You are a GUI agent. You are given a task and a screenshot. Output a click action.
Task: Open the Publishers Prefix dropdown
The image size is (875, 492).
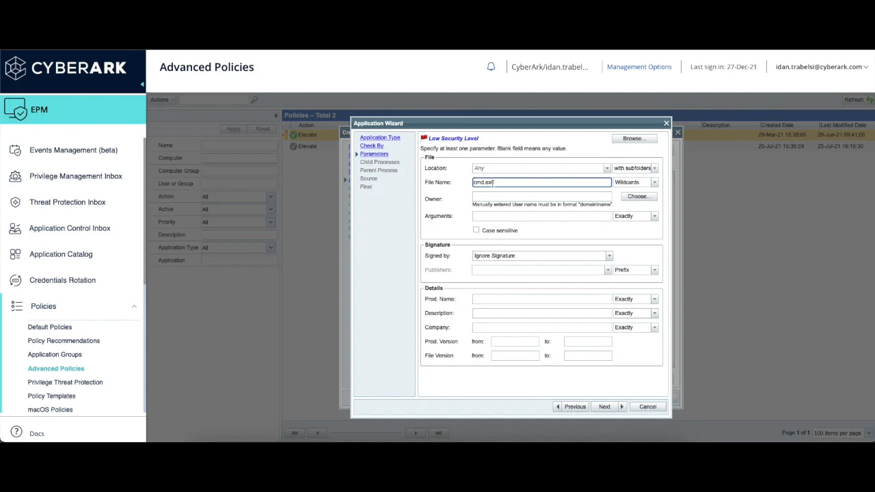tap(654, 270)
